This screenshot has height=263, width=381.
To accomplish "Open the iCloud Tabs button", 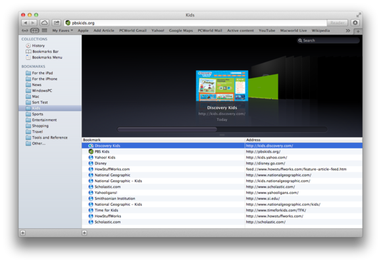I will (x=44, y=23).
